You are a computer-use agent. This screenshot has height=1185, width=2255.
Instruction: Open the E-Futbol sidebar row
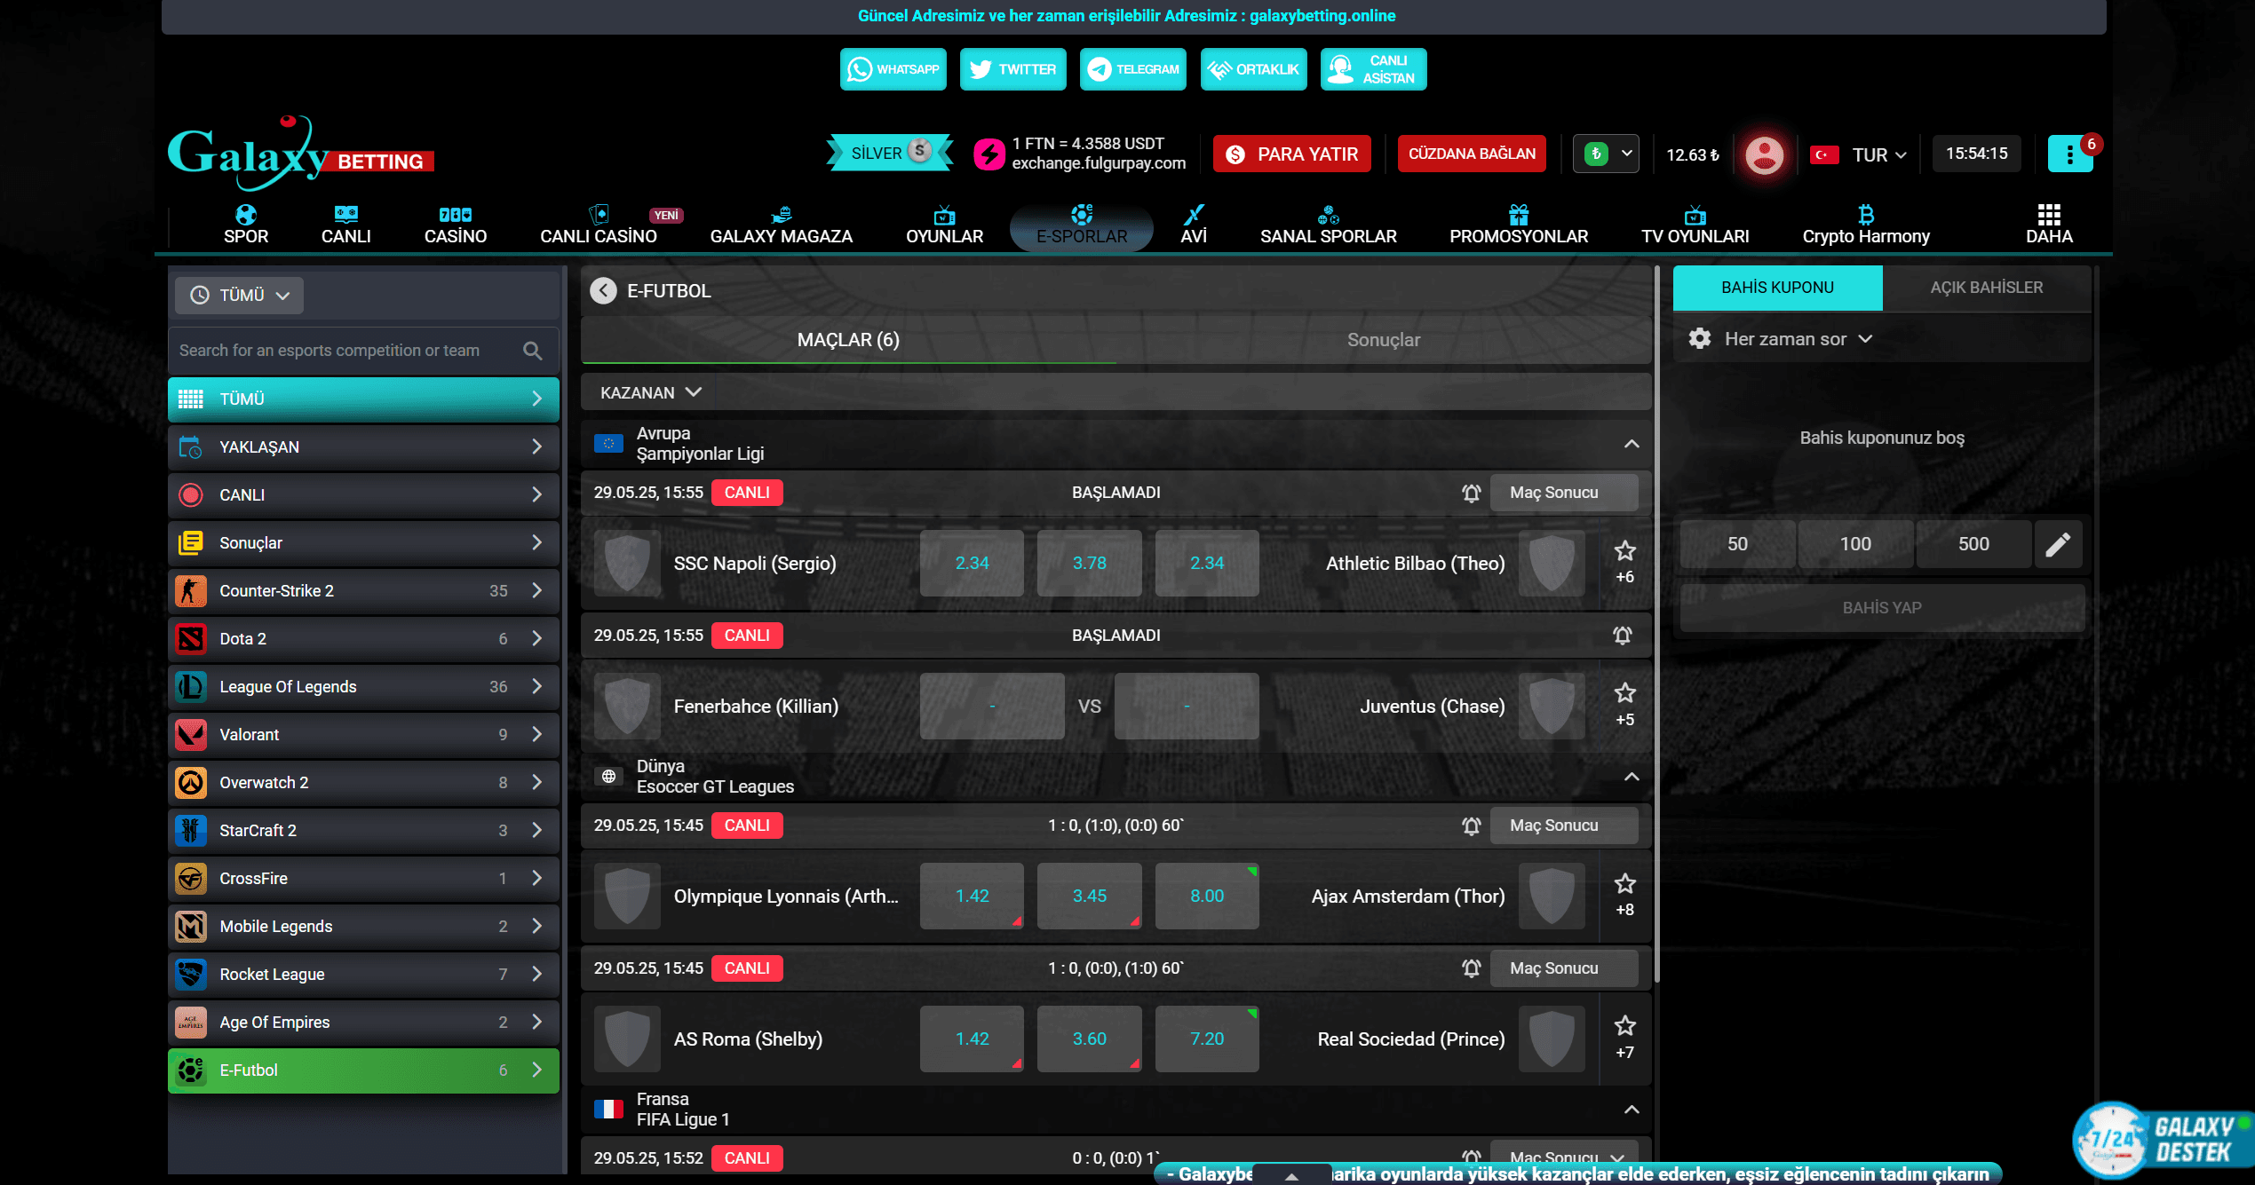click(363, 1070)
